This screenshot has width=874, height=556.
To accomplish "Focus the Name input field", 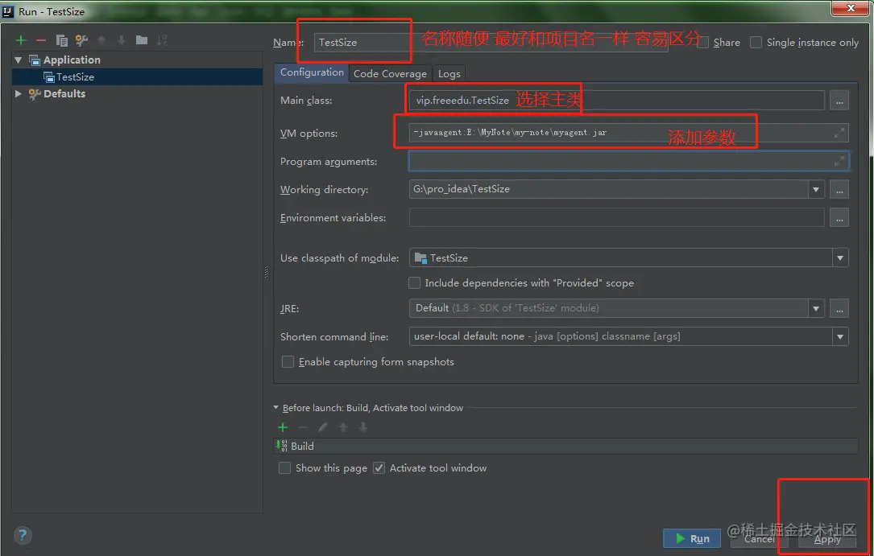I will click(491, 43).
